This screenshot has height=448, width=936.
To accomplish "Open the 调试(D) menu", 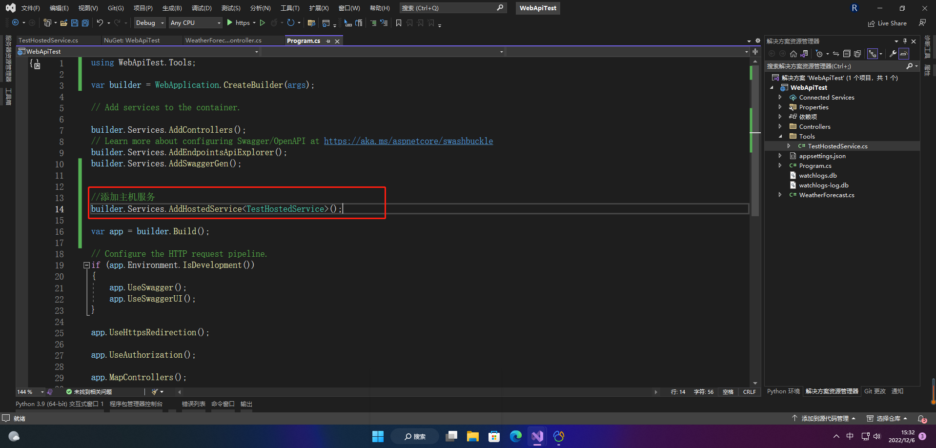I will [x=202, y=8].
